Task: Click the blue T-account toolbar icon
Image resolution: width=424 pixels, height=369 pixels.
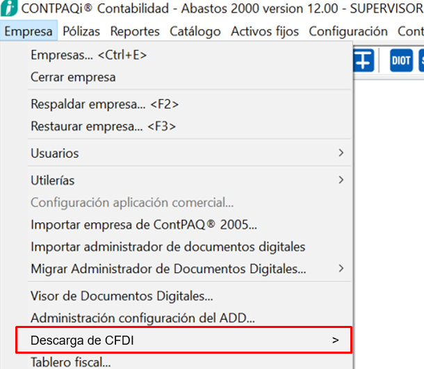Action: click(364, 60)
